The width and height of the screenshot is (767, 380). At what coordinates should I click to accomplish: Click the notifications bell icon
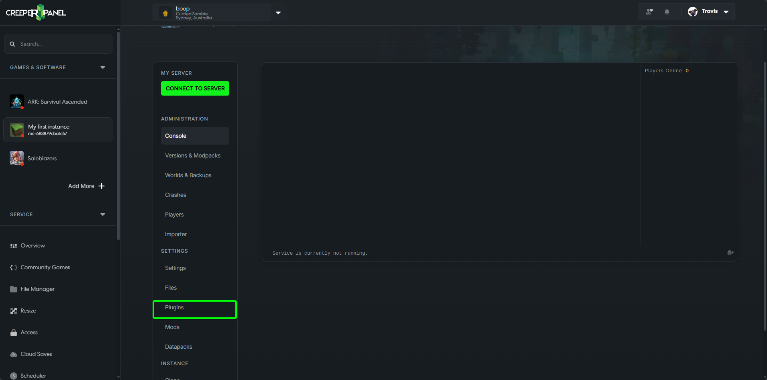667,12
